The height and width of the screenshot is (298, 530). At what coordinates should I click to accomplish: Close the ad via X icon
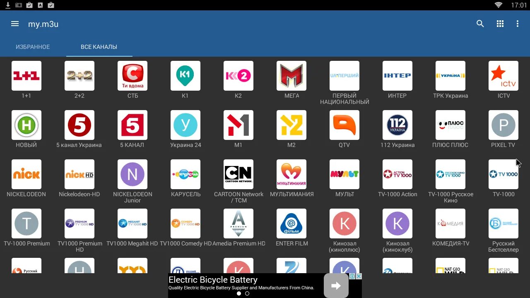click(359, 276)
